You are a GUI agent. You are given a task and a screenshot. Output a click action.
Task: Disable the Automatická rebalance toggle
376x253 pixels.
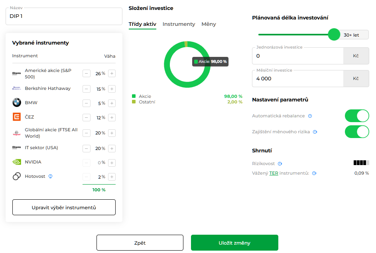pyautogui.click(x=357, y=116)
